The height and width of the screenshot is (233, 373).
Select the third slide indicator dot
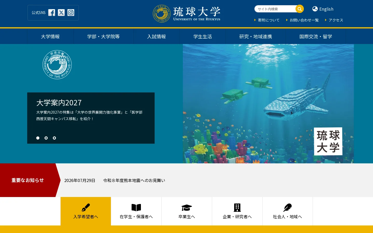tap(54, 138)
